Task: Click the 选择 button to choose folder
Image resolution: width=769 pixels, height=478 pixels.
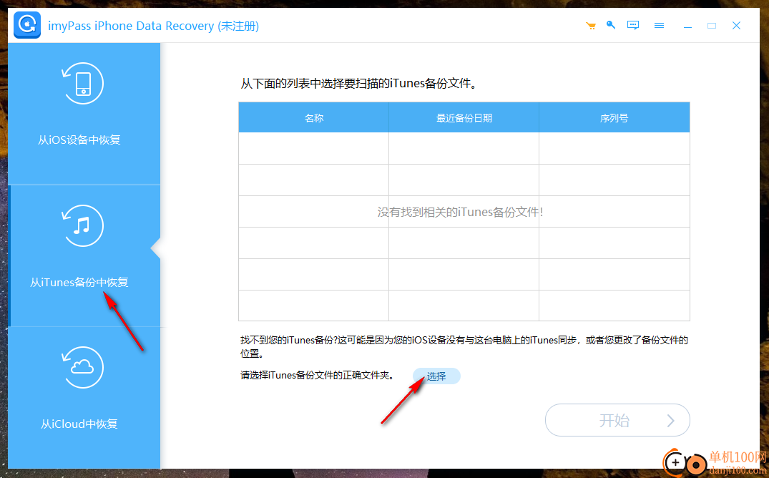Action: 436,376
